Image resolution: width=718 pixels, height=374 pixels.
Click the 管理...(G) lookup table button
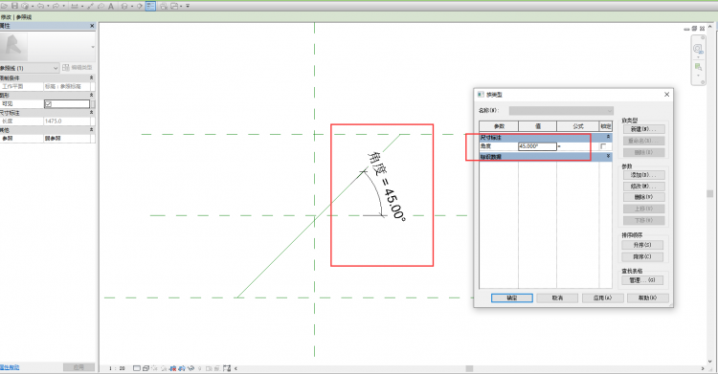pos(642,280)
